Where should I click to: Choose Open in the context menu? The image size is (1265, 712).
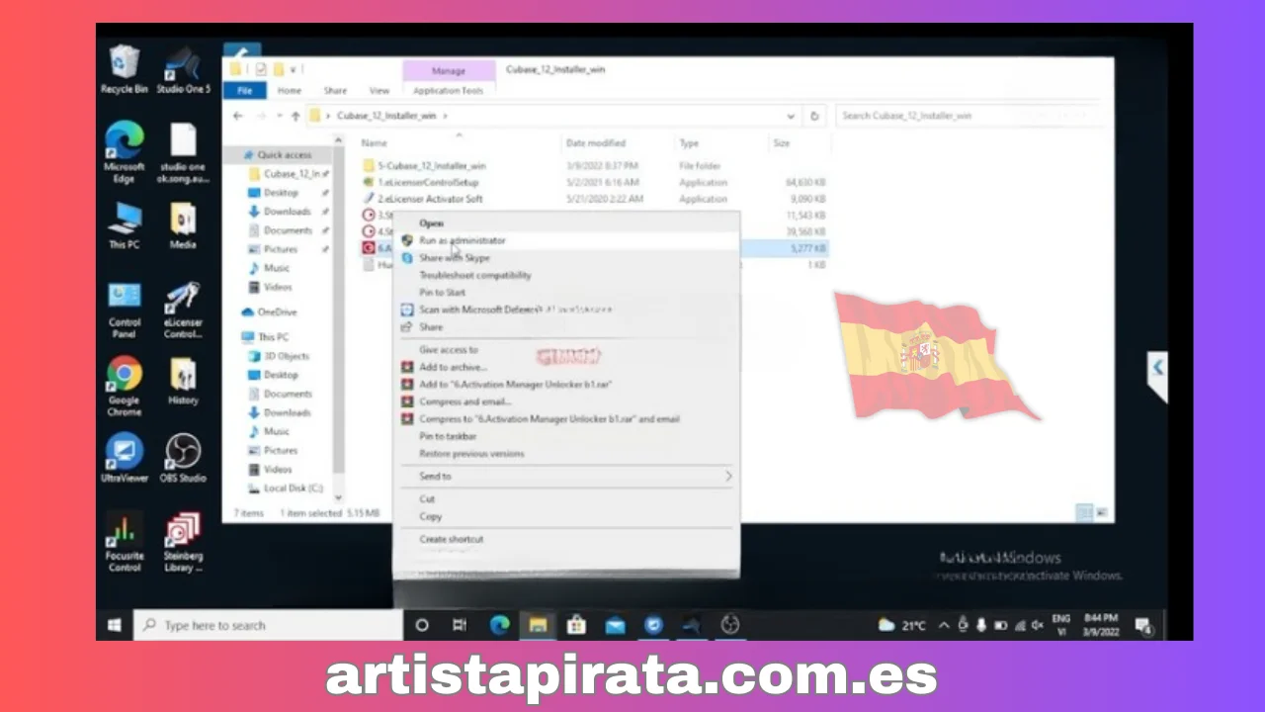coord(565,223)
